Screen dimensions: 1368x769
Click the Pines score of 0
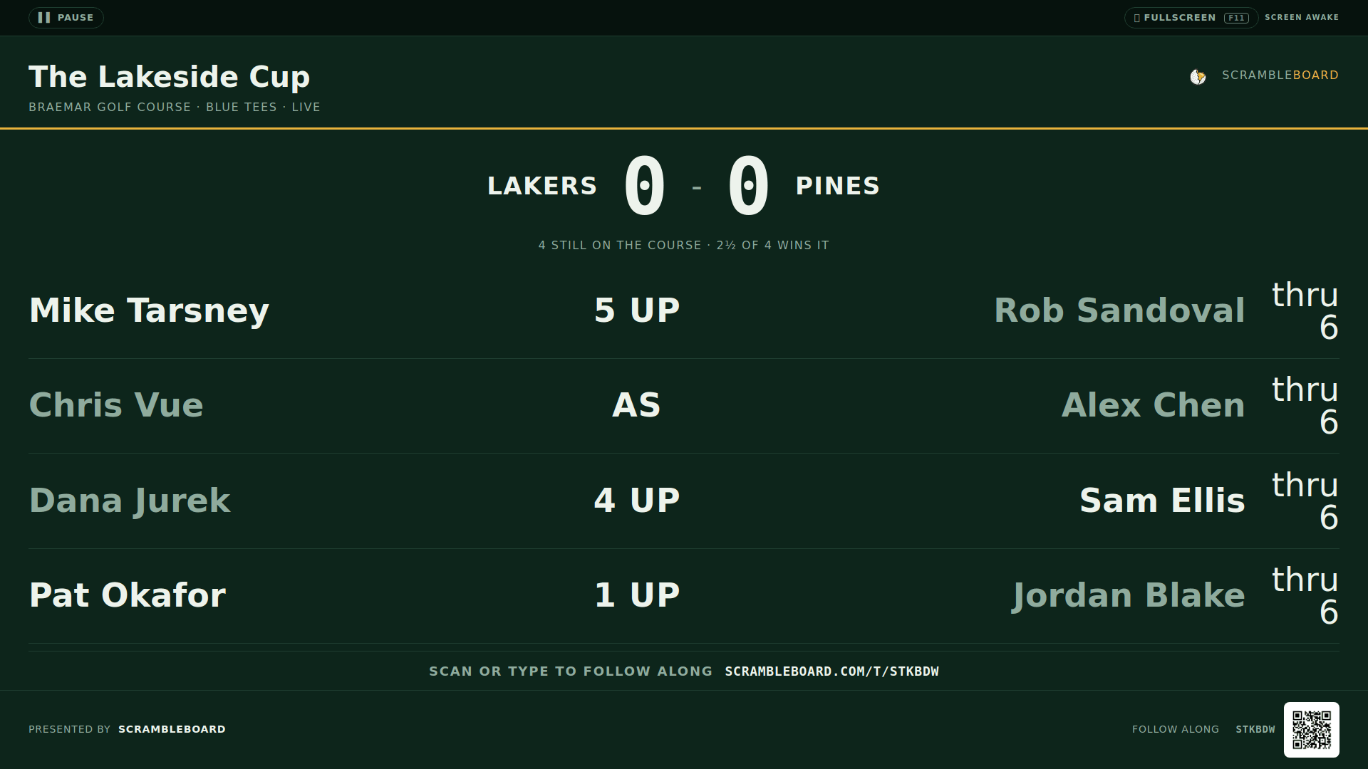point(748,186)
